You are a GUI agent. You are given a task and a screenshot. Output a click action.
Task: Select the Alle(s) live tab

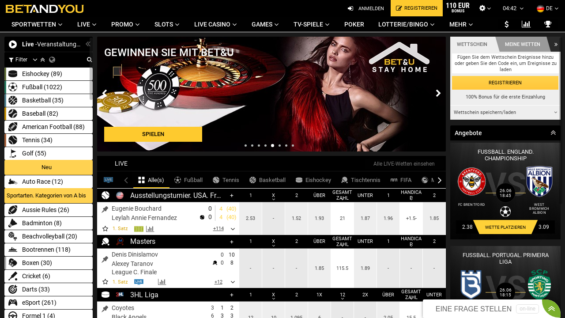click(x=151, y=180)
